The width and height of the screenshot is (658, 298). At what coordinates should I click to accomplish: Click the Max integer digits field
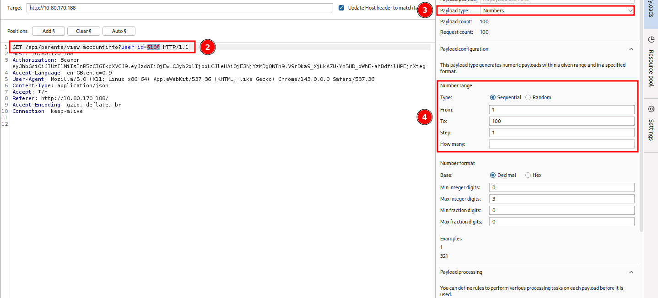561,199
